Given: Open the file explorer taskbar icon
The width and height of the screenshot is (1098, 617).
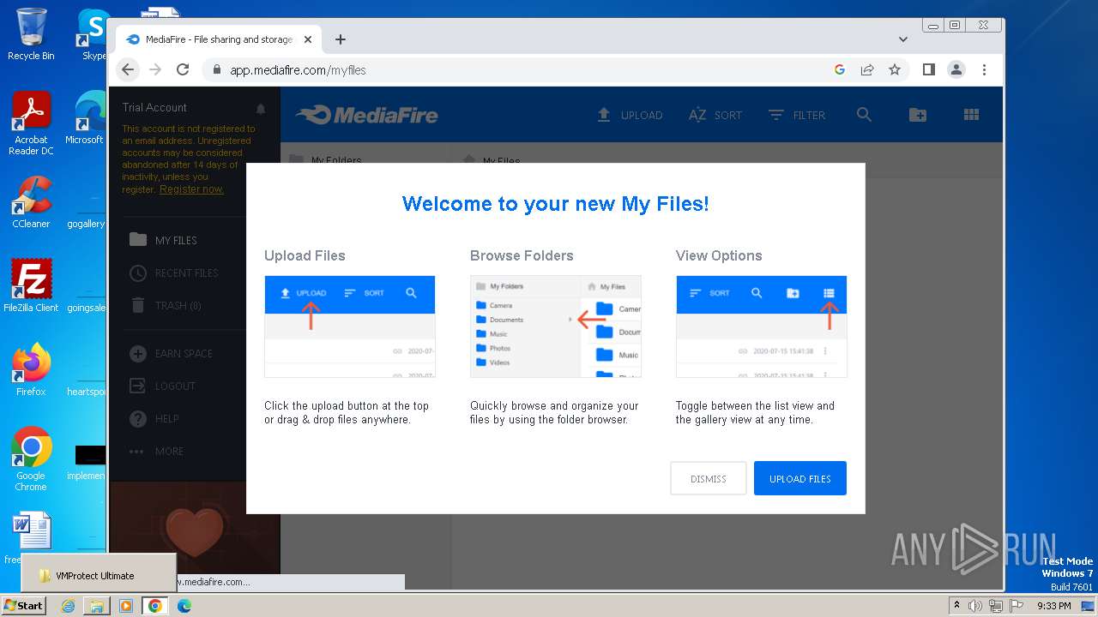Looking at the screenshot, I should pyautogui.click(x=97, y=606).
